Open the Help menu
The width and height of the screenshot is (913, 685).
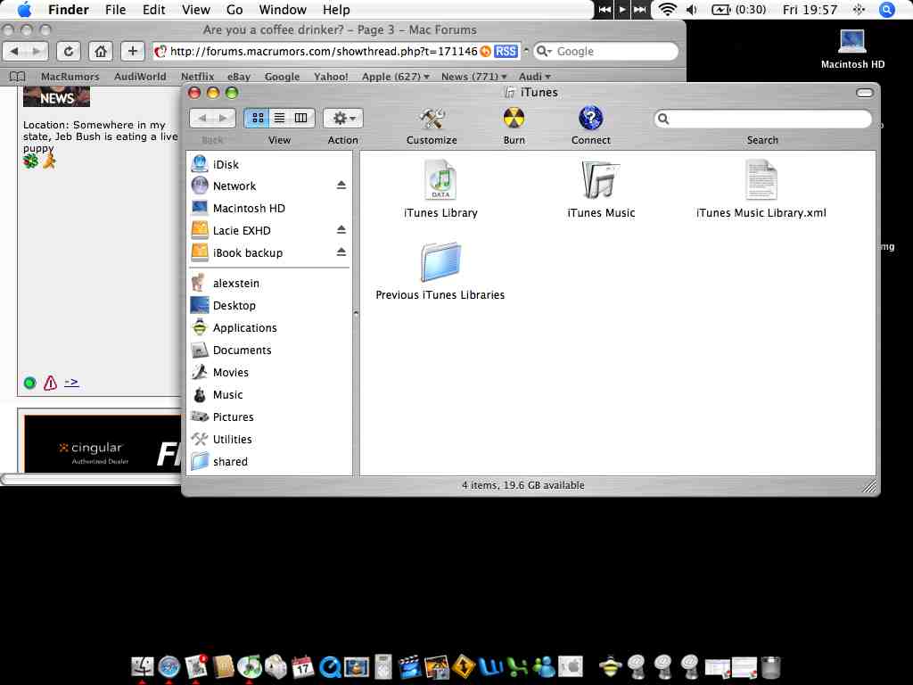coord(336,9)
